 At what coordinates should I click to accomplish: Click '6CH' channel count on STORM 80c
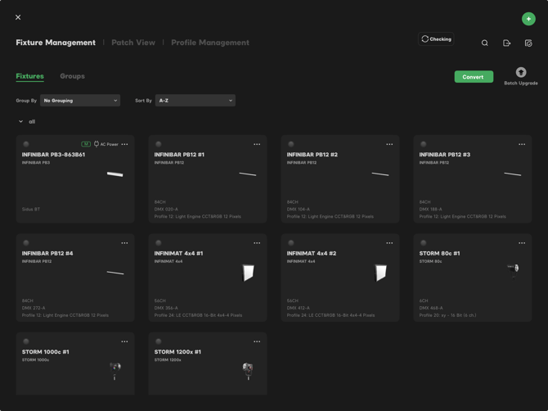[424, 300]
